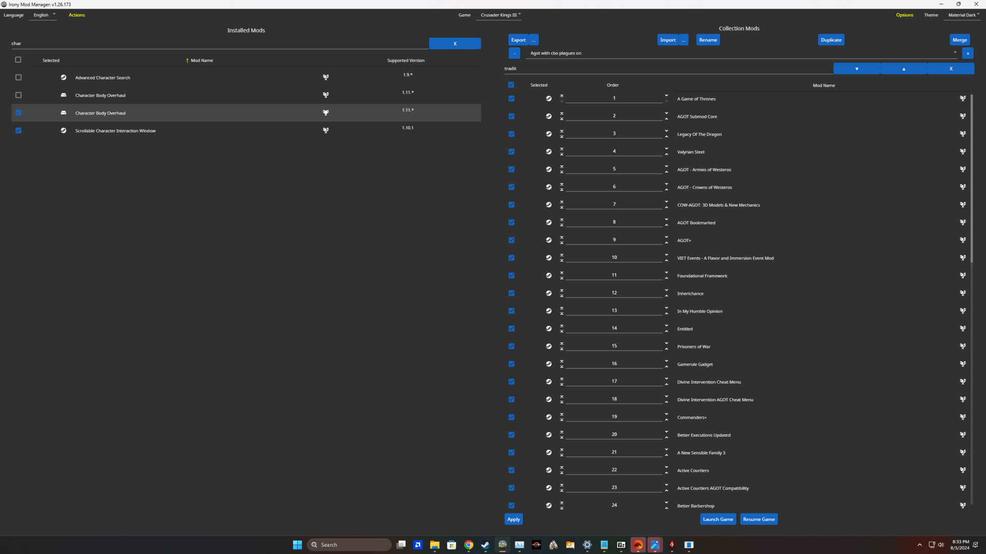
Task: Click the Steam icon in AGOT+ row
Action: pyautogui.click(x=549, y=240)
